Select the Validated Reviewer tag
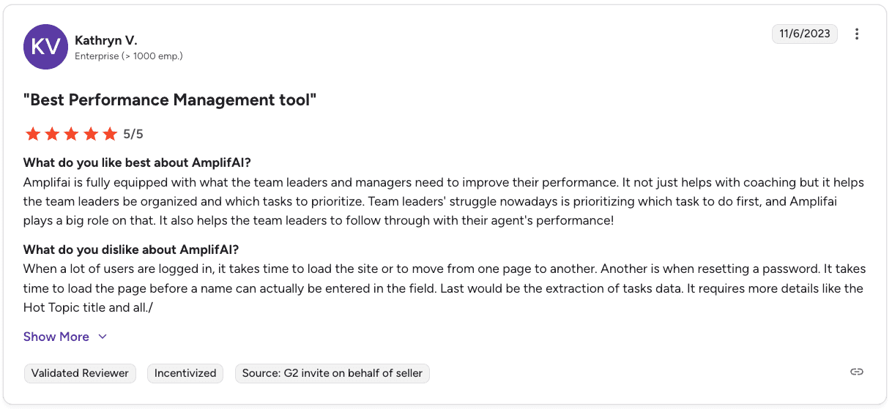This screenshot has width=892, height=409. (81, 373)
